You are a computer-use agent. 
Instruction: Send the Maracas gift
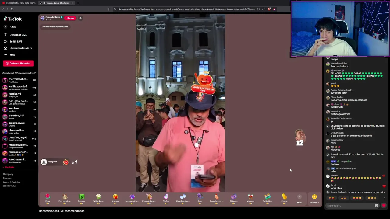click(250, 199)
